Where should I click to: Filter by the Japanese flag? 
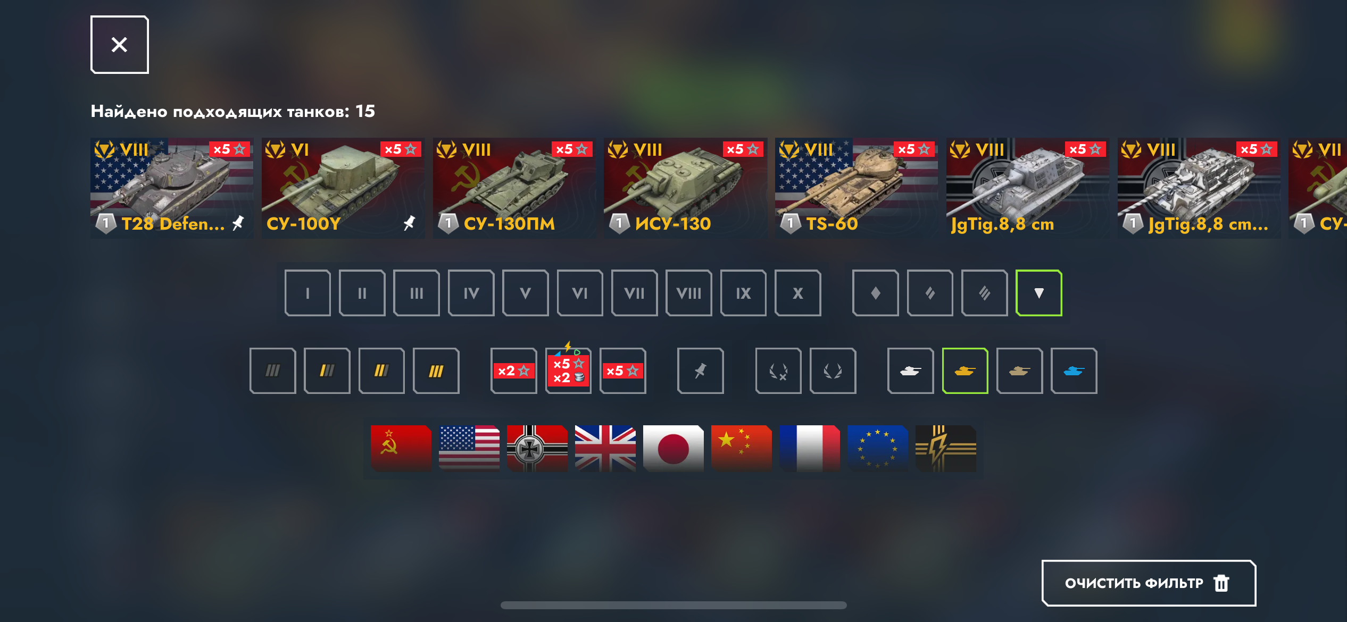coord(673,448)
